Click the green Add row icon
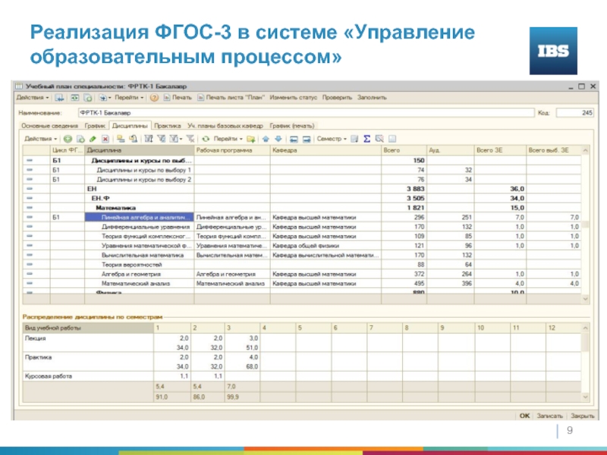 pyautogui.click(x=67, y=140)
